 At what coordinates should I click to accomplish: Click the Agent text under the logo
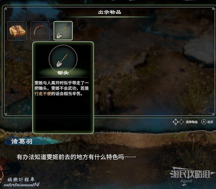186,181
